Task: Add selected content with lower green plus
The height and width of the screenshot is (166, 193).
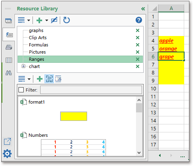Action: 40,79
